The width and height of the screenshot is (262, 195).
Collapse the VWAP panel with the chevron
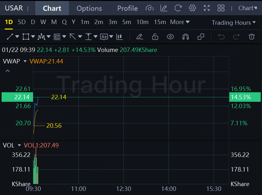tap(8, 71)
